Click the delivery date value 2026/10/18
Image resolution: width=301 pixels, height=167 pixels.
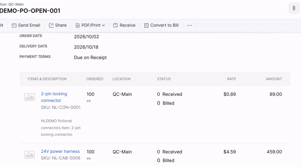pos(86,47)
